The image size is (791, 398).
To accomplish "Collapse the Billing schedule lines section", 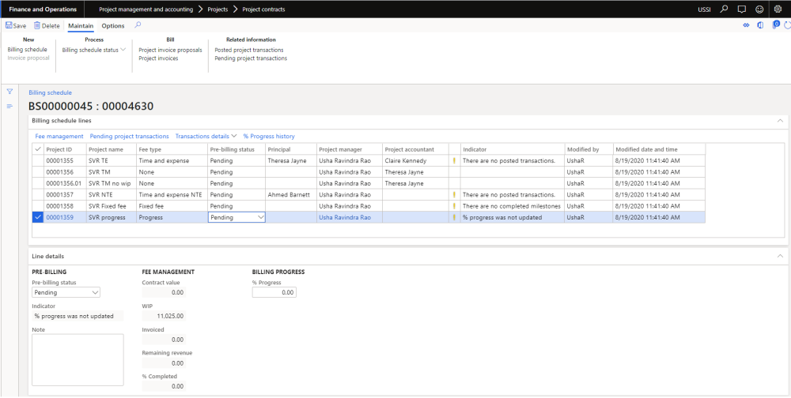I will (x=780, y=121).
